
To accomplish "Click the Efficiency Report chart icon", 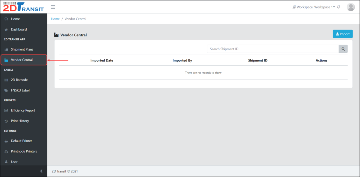I will (6, 110).
